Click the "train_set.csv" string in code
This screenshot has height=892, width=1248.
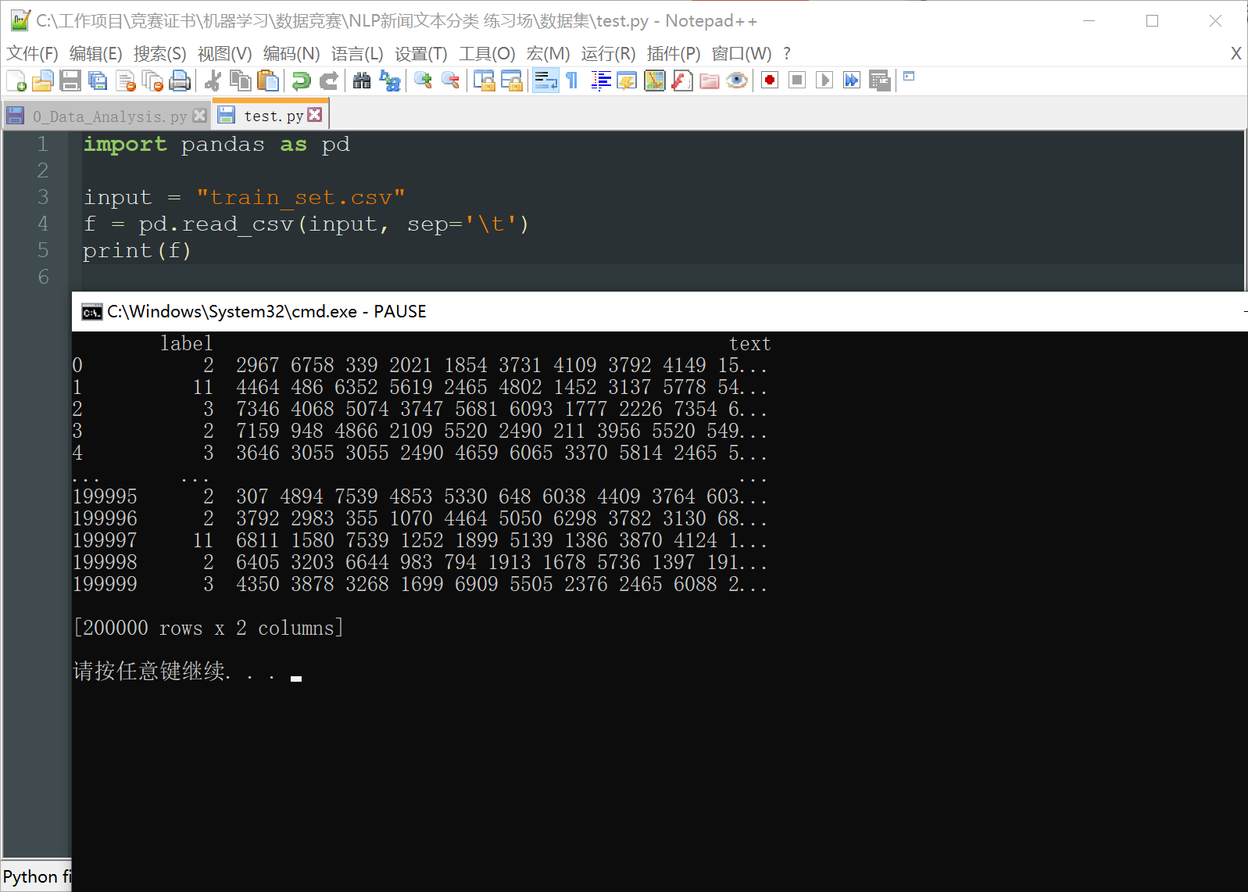point(301,197)
